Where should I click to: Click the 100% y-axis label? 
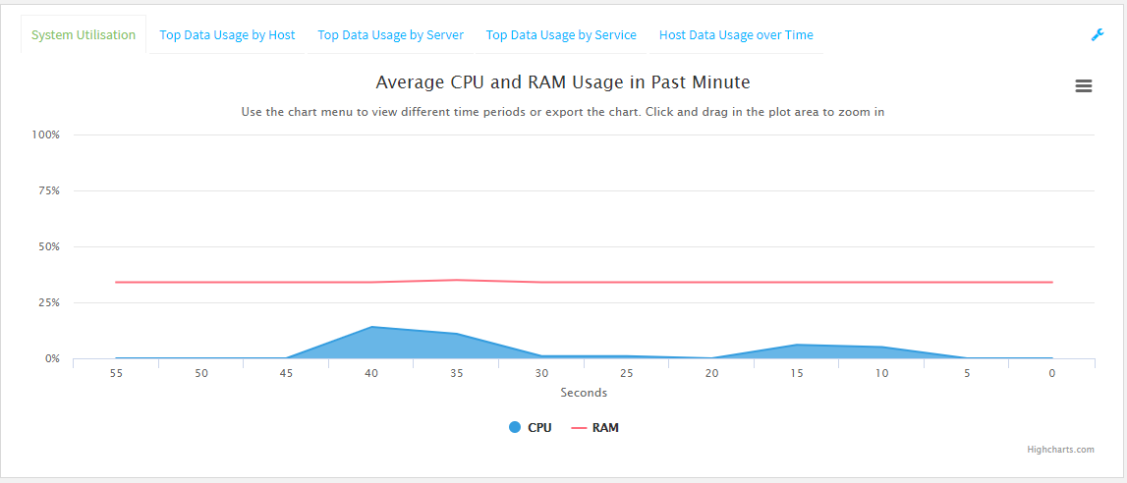(46, 134)
